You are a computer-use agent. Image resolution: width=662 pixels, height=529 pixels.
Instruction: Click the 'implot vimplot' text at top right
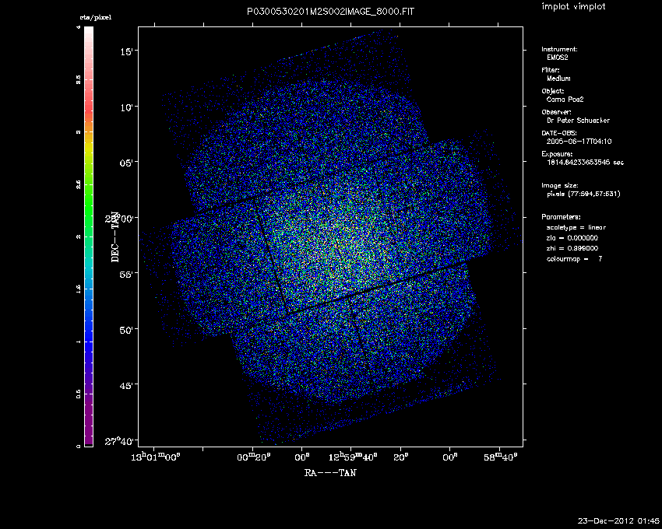[573, 7]
